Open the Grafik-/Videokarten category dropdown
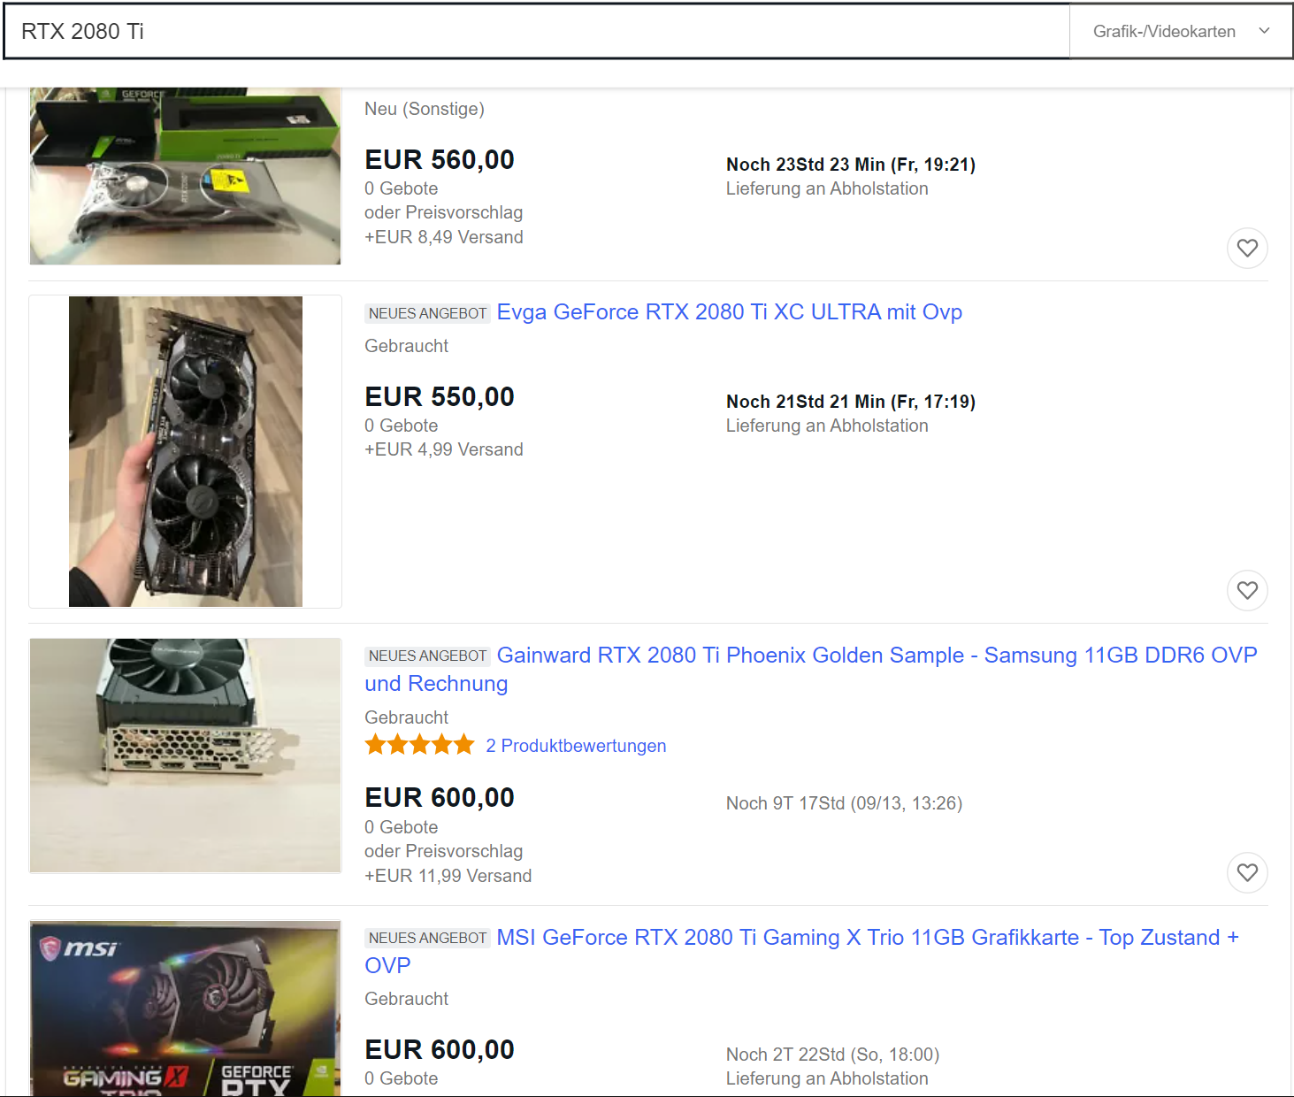Image resolution: width=1294 pixels, height=1097 pixels. tap(1181, 32)
